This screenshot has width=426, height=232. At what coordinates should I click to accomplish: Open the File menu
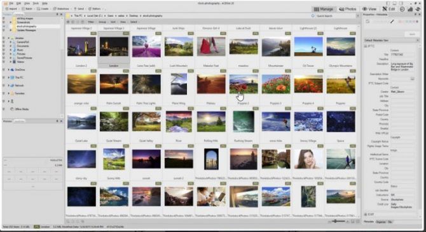click(x=11, y=3)
